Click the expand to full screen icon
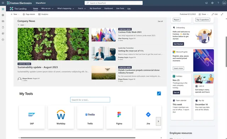Screen dimensions: 227x139 click(x=222, y=14)
